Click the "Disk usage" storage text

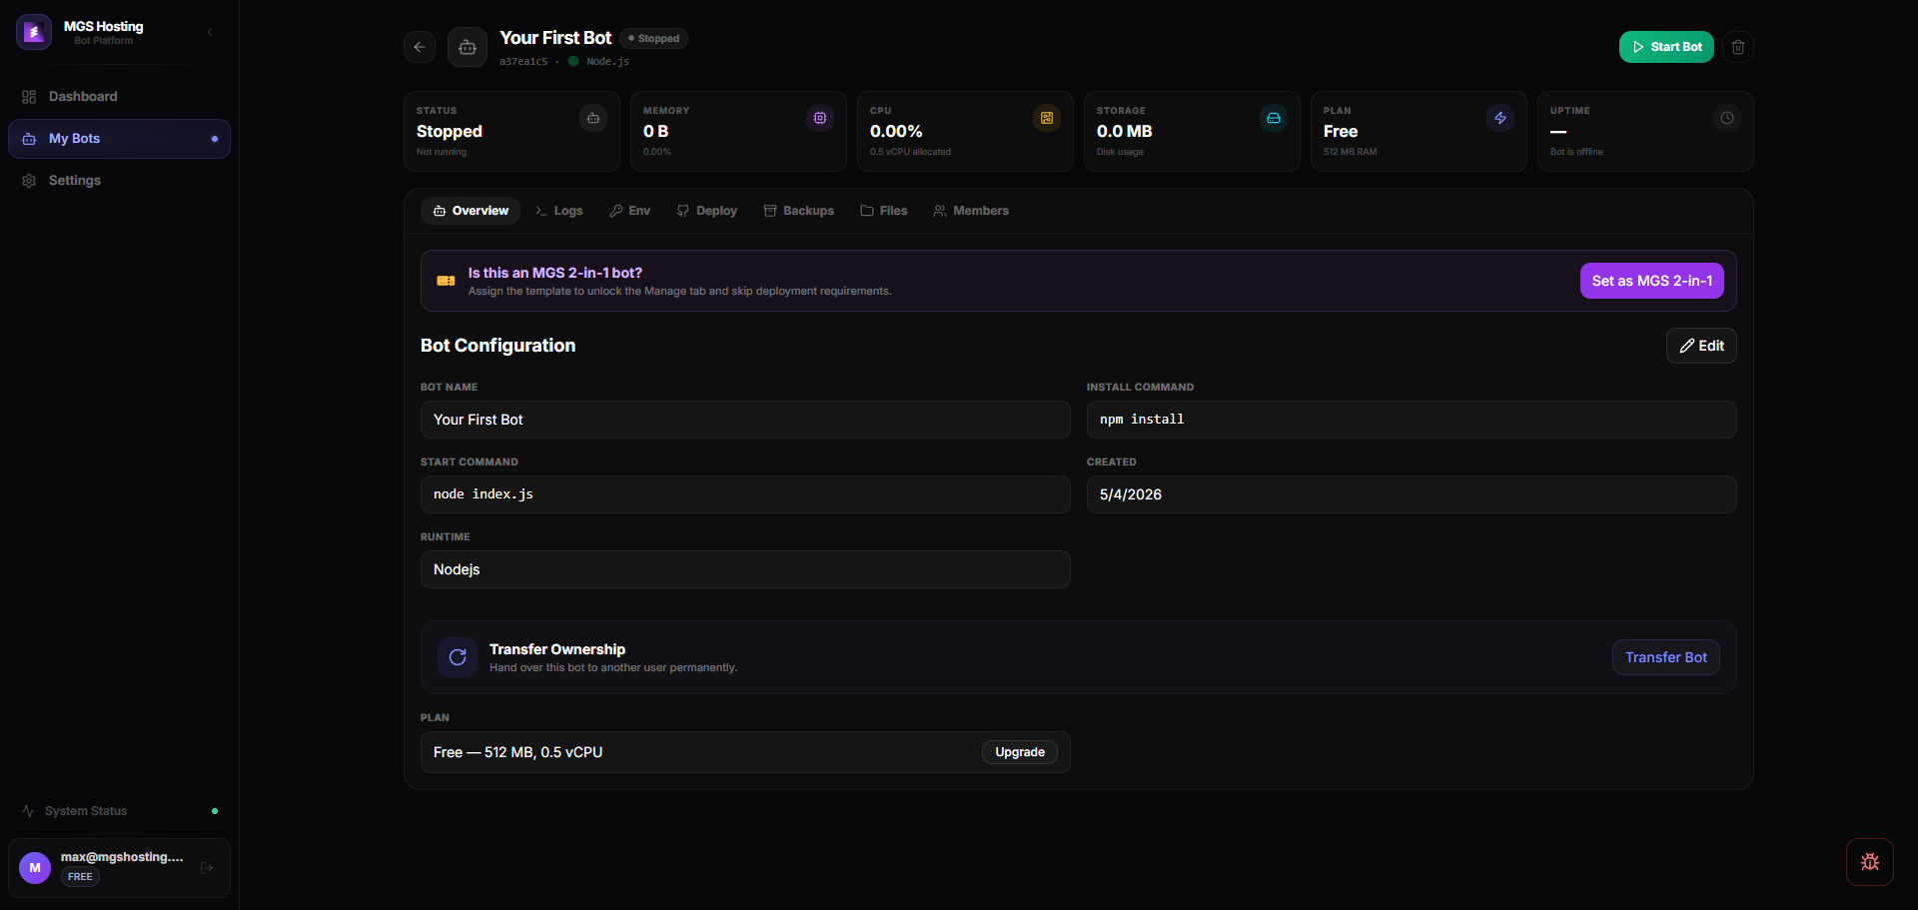[1120, 152]
